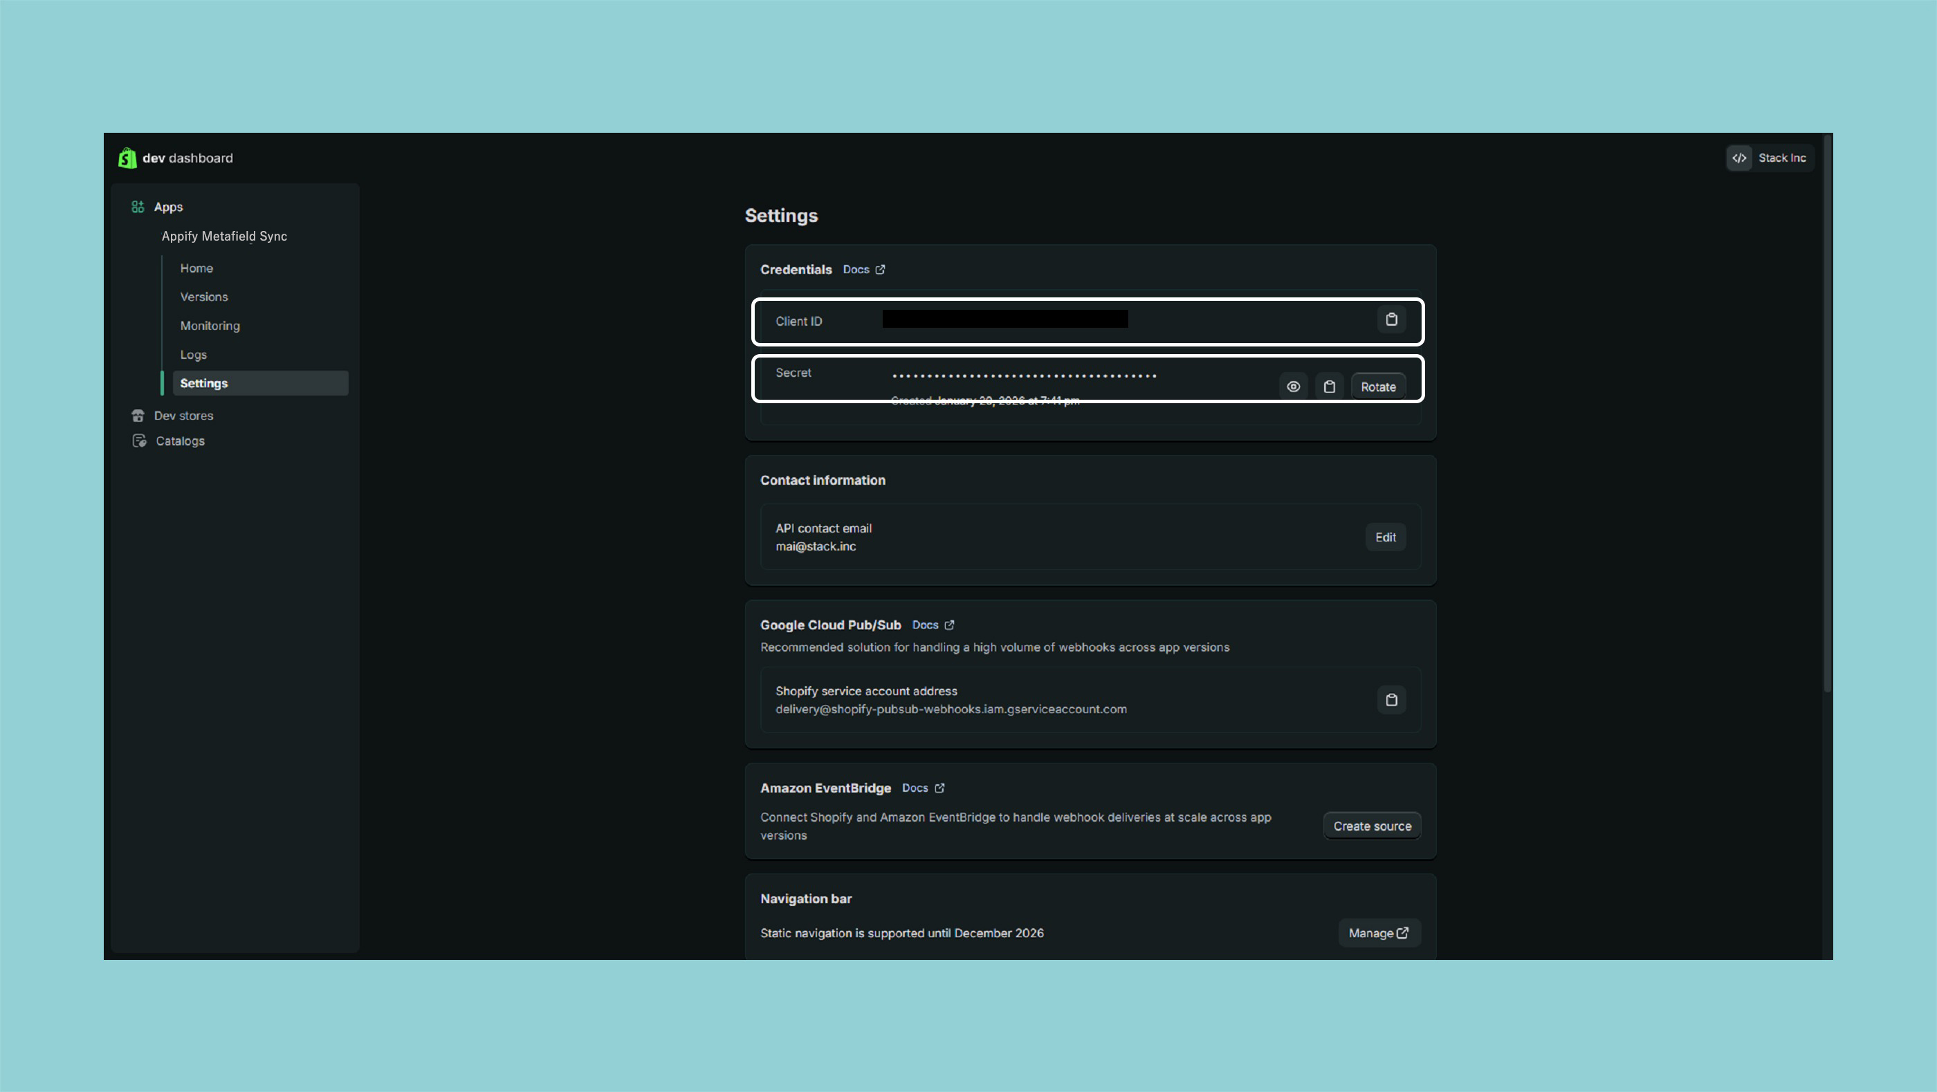The width and height of the screenshot is (1937, 1092).
Task: Click the Catalogs icon in the sidebar
Action: tap(139, 441)
